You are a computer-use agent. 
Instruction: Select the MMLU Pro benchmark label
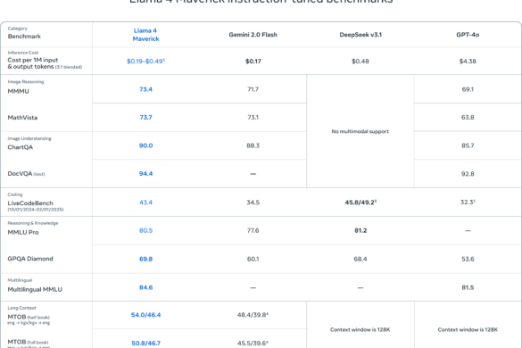[23, 232]
